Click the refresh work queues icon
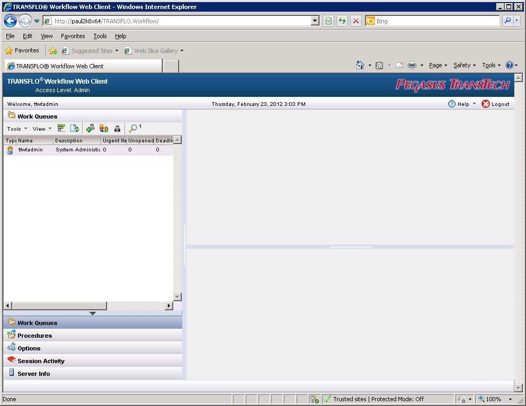Image resolution: width=526 pixels, height=406 pixels. tap(75, 128)
